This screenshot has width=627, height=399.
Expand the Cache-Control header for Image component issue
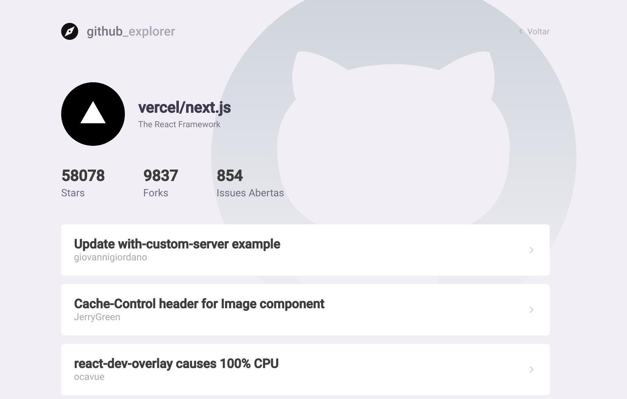click(x=199, y=304)
